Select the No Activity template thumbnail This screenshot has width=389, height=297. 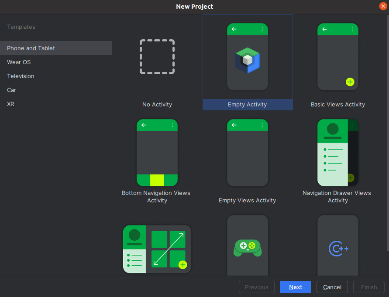click(157, 57)
